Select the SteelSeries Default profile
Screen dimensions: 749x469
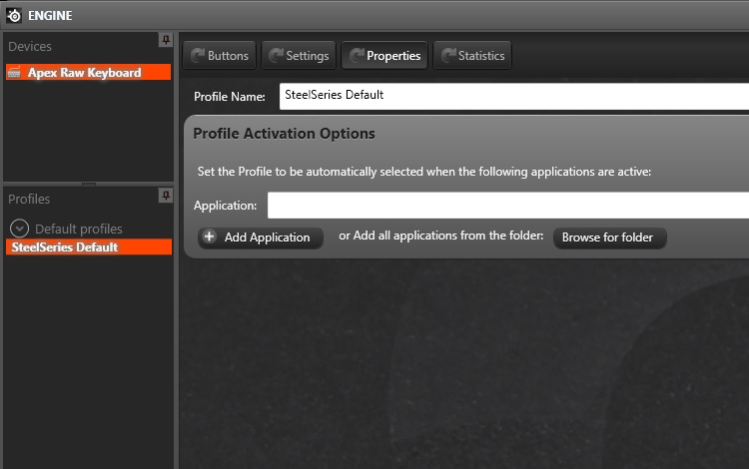(89, 247)
